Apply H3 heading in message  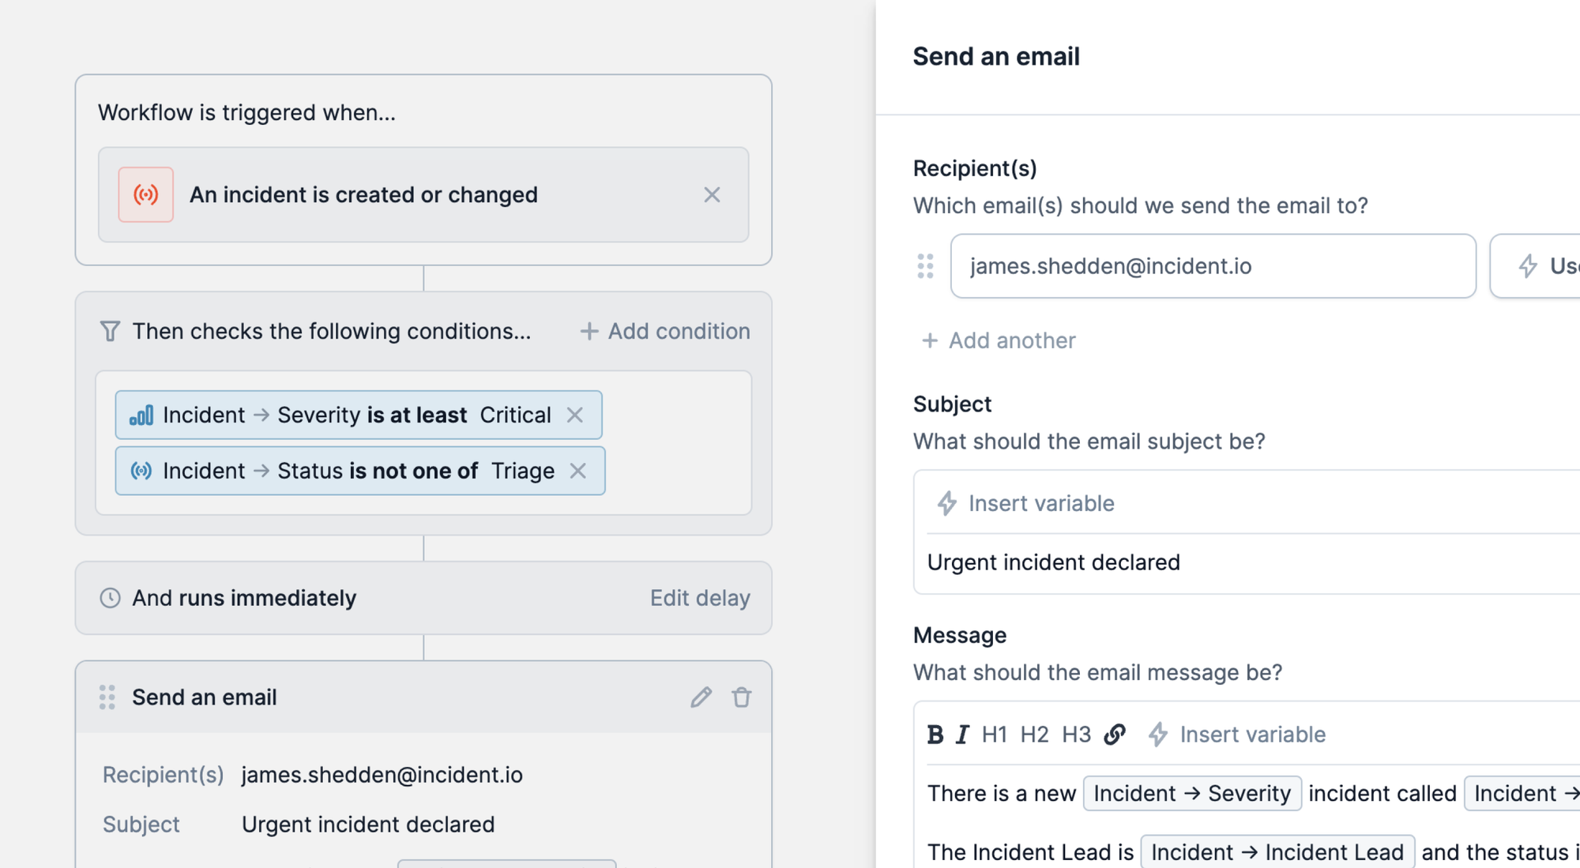[x=1076, y=735]
